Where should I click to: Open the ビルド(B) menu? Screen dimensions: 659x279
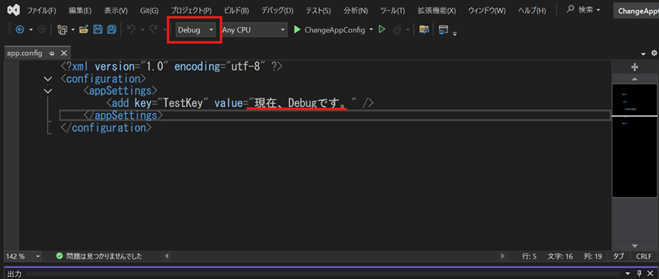(236, 11)
